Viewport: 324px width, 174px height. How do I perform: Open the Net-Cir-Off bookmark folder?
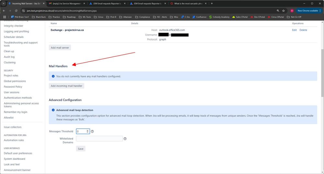pyautogui.click(x=294, y=17)
